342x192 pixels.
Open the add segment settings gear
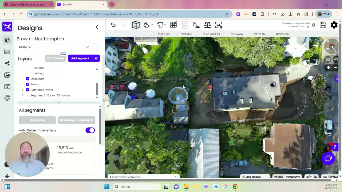[x=96, y=58]
